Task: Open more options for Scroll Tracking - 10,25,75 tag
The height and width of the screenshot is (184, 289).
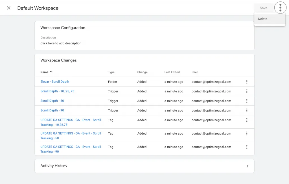Action: coord(247,120)
